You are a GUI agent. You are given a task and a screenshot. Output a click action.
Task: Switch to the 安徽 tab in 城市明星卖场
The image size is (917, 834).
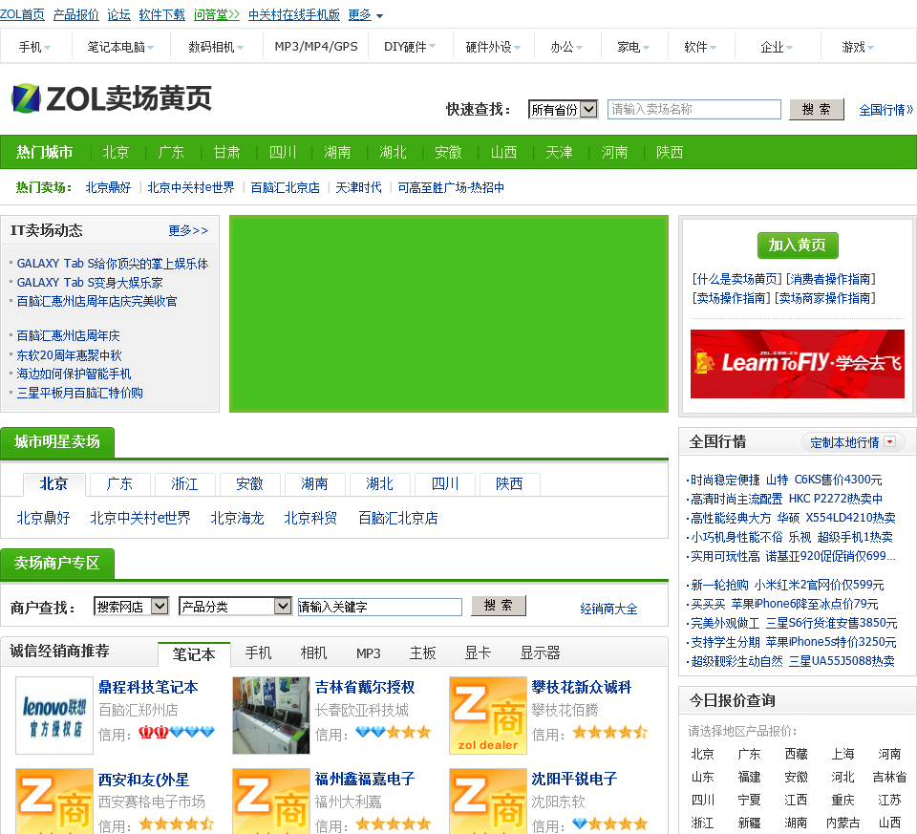tap(249, 484)
